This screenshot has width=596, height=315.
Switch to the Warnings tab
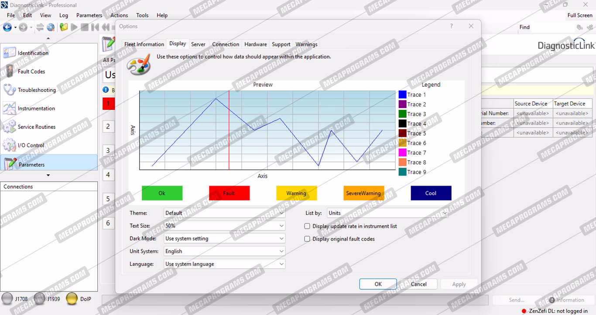tap(306, 44)
